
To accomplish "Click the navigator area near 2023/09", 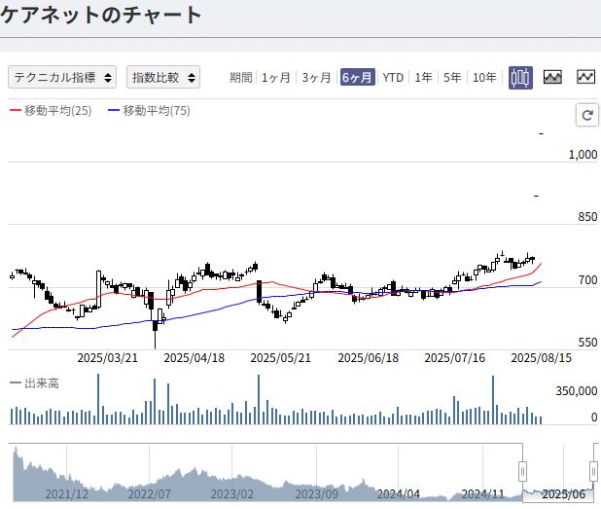I will tap(317, 494).
